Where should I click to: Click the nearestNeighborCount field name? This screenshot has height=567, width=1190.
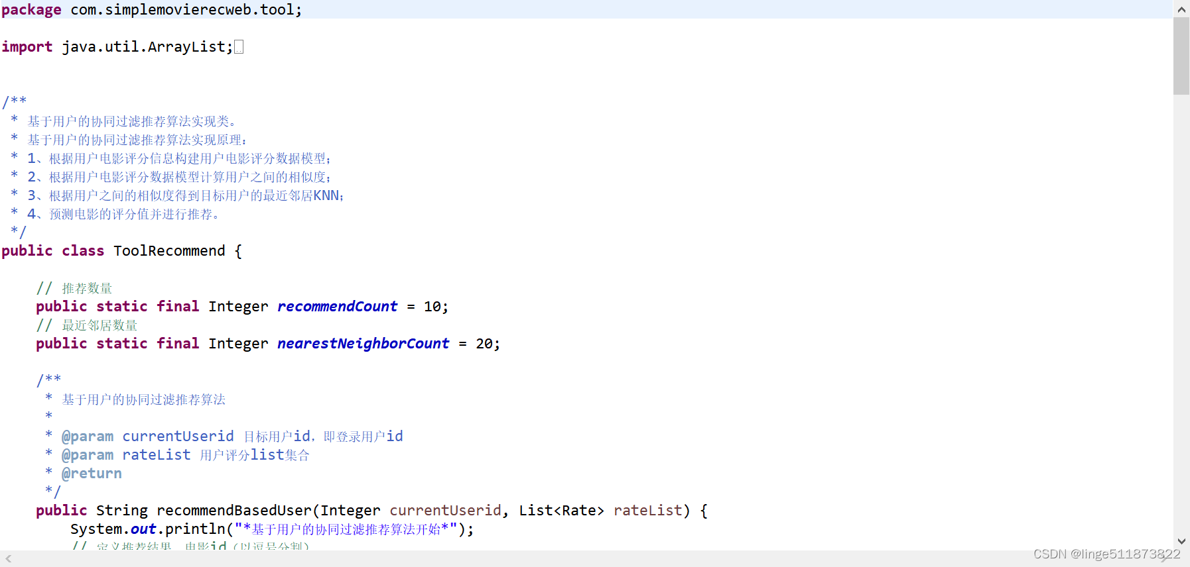[363, 344]
